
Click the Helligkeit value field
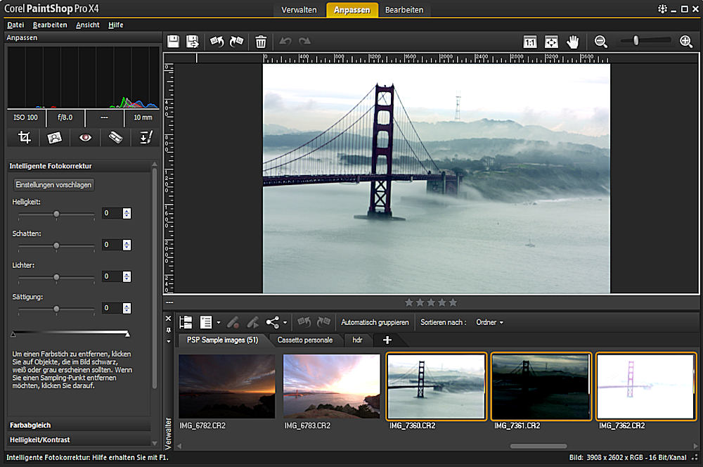pos(112,213)
